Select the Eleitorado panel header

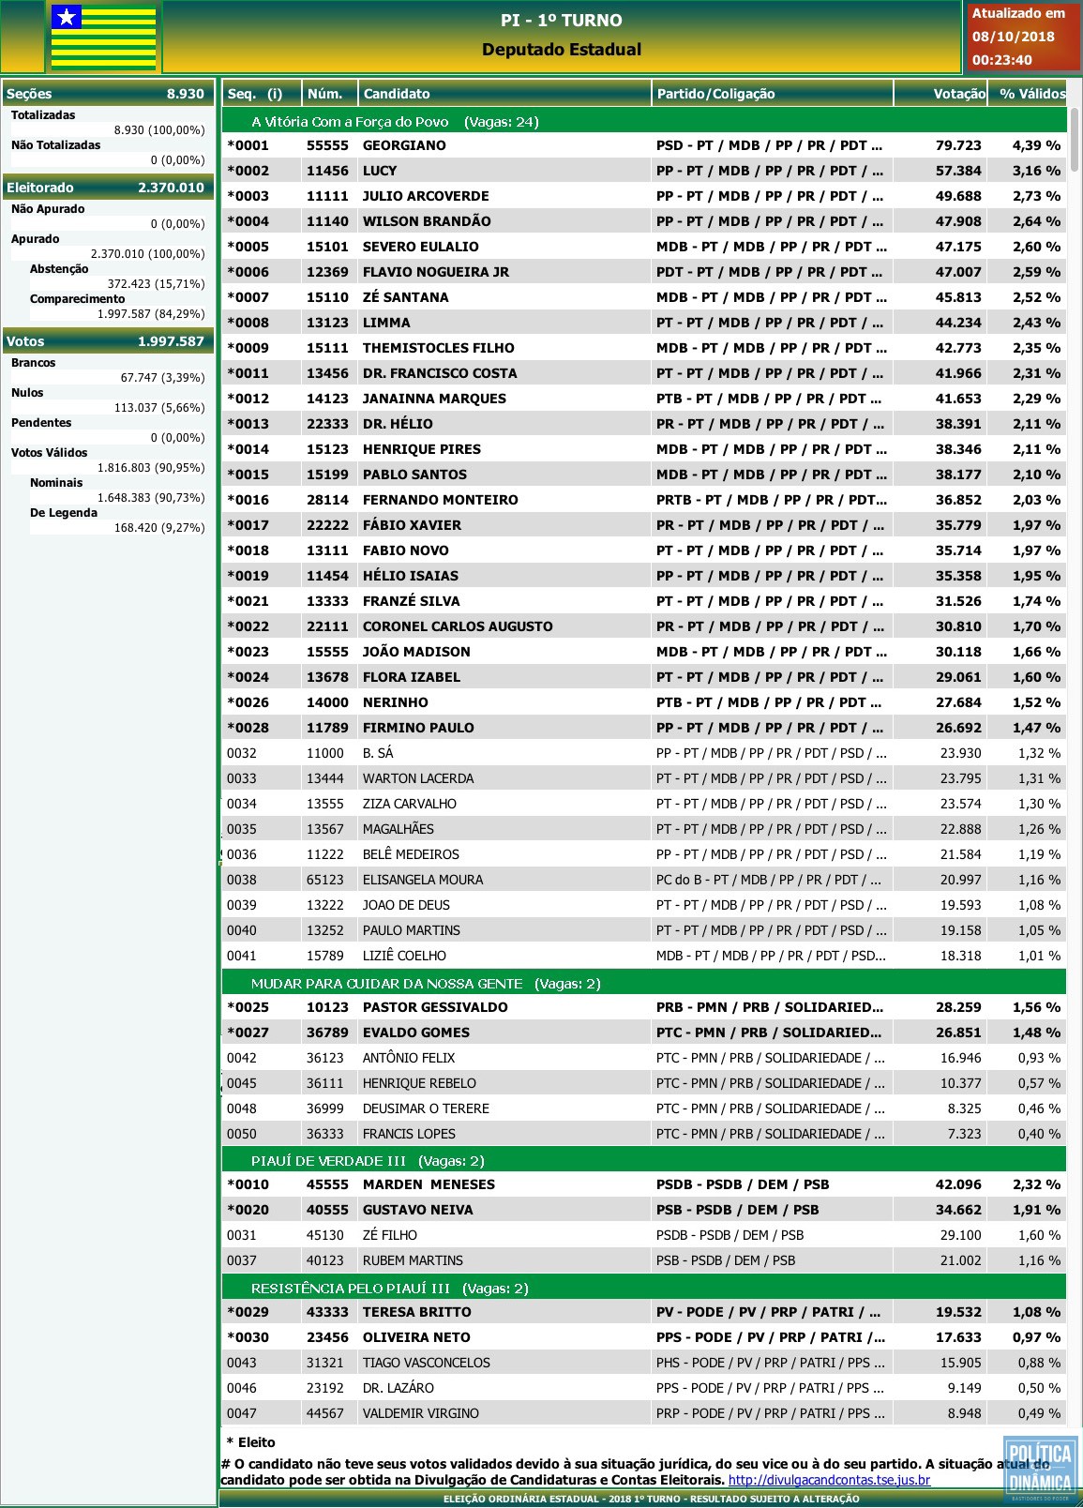[108, 188]
